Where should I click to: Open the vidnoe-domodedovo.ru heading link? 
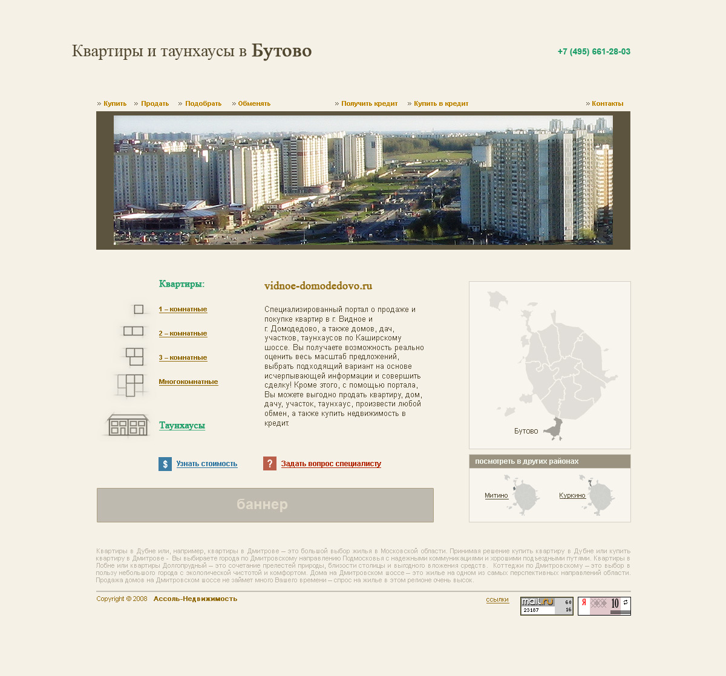pyautogui.click(x=318, y=285)
